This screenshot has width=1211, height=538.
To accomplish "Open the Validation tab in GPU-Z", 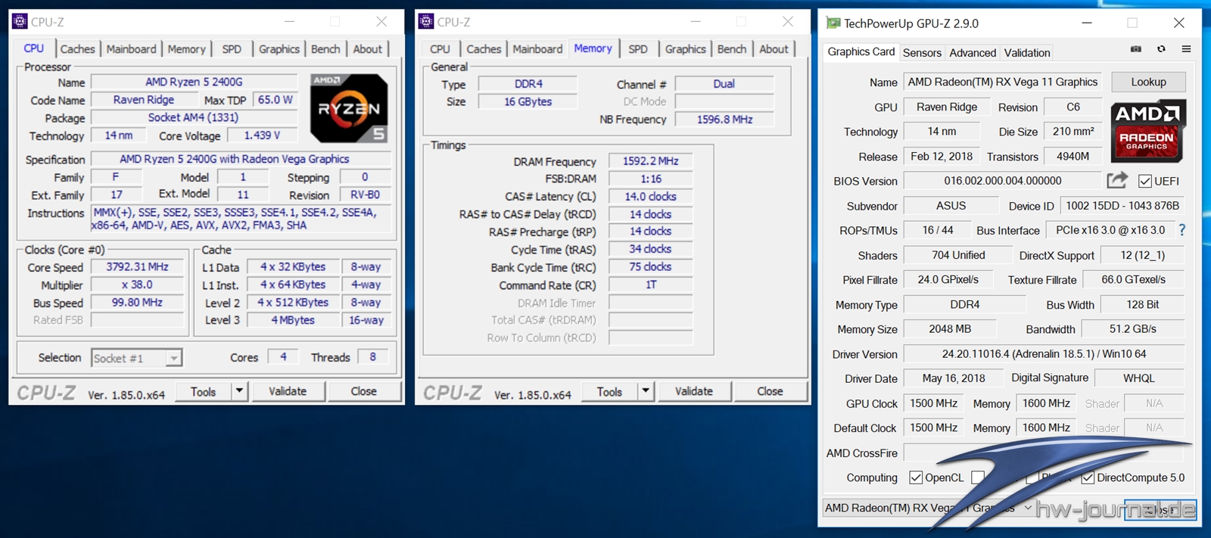I will tap(1027, 53).
